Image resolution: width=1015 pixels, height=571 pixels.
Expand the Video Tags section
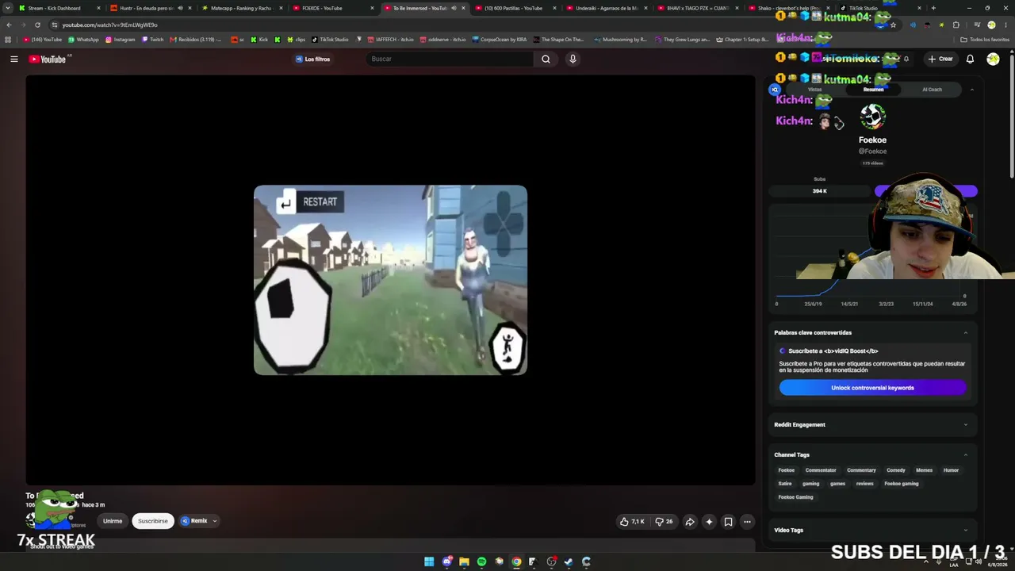pos(965,530)
